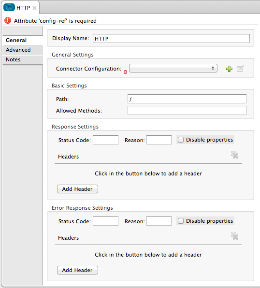The height and width of the screenshot is (288, 260).
Task: Click Add Header under Response Settings
Action: point(77,189)
